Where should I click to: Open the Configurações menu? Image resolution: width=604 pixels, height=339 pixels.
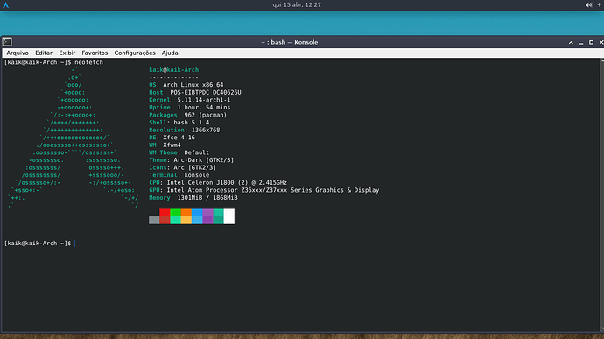(135, 53)
